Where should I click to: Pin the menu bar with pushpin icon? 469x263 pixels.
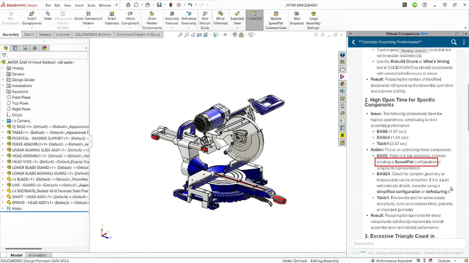(117, 5)
